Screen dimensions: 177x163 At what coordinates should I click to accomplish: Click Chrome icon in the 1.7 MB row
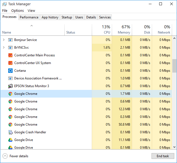[x=10, y=94]
